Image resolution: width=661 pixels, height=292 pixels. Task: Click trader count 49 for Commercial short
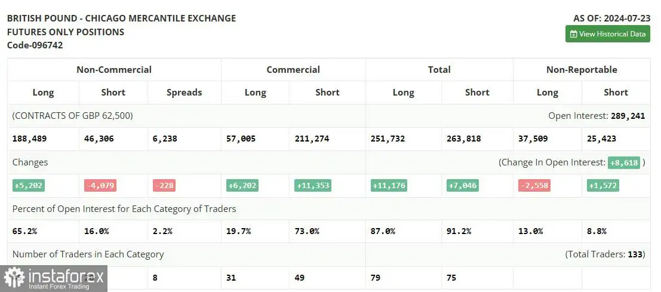click(299, 278)
